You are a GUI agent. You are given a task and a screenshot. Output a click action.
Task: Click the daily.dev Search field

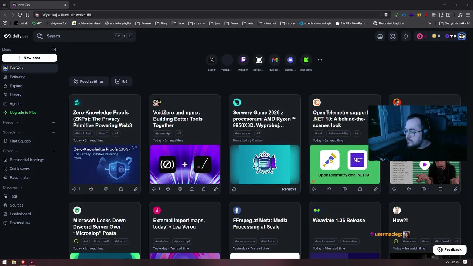click(x=85, y=36)
